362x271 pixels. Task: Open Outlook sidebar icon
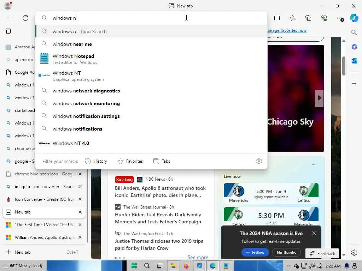pyautogui.click(x=354, y=61)
